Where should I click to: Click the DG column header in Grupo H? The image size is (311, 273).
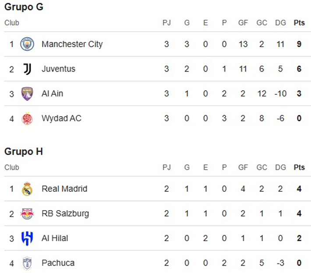[x=280, y=167]
